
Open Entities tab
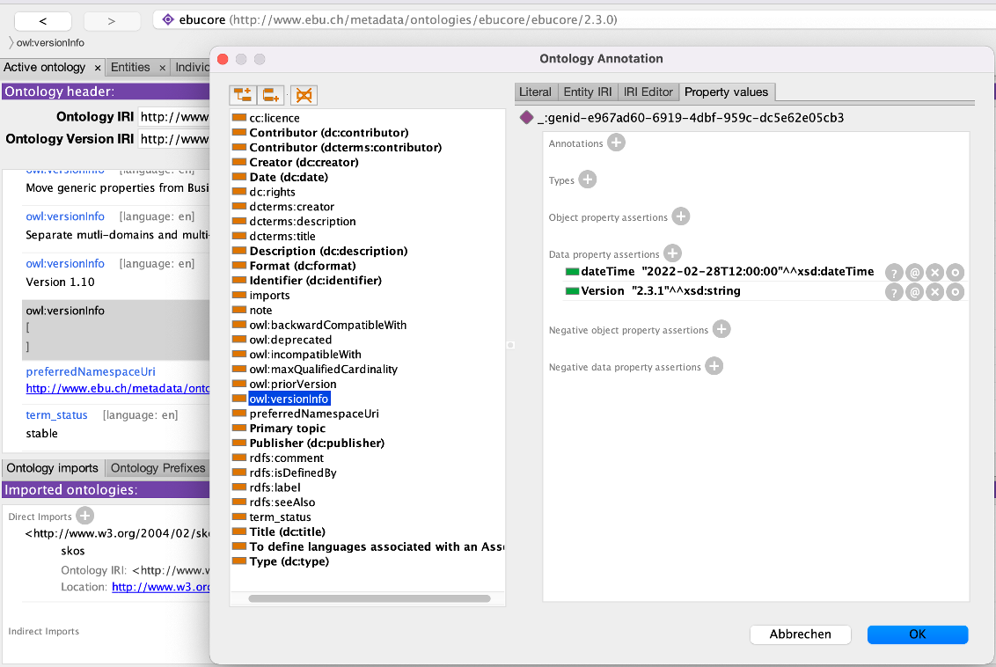(x=130, y=68)
